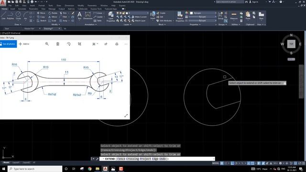Click the Mirror tool
Viewport: 306px width, 172px height.
click(x=53, y=17)
